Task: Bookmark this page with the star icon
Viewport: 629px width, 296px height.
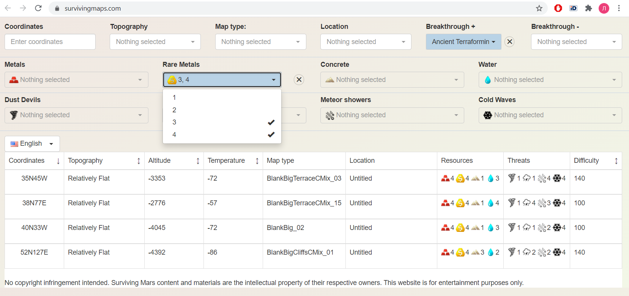Action: [539, 8]
